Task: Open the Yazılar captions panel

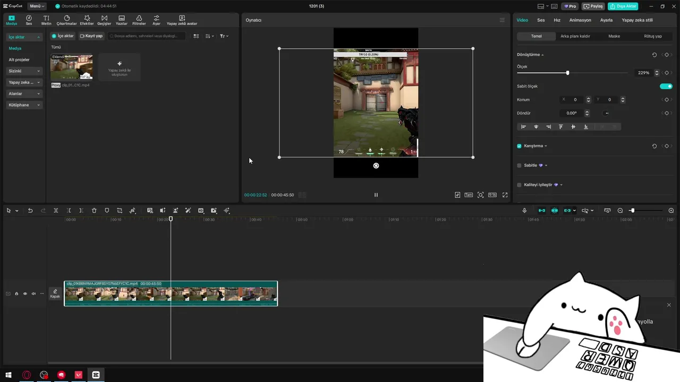Action: pos(122,20)
